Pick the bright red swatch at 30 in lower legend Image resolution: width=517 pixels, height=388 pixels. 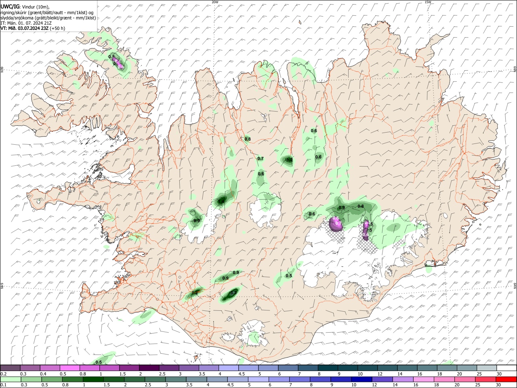(x=506, y=379)
